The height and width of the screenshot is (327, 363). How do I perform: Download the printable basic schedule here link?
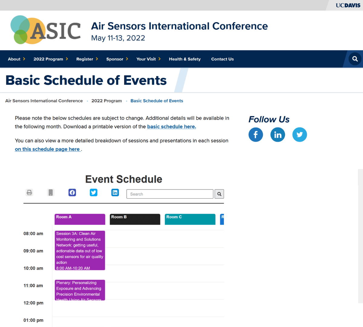(172, 127)
